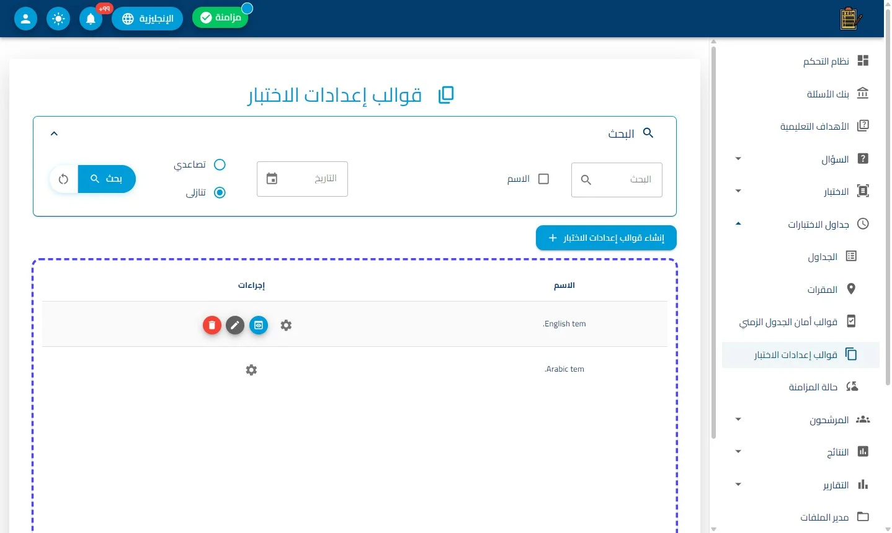Click the exam app logo
892x533 pixels.
coord(850,19)
